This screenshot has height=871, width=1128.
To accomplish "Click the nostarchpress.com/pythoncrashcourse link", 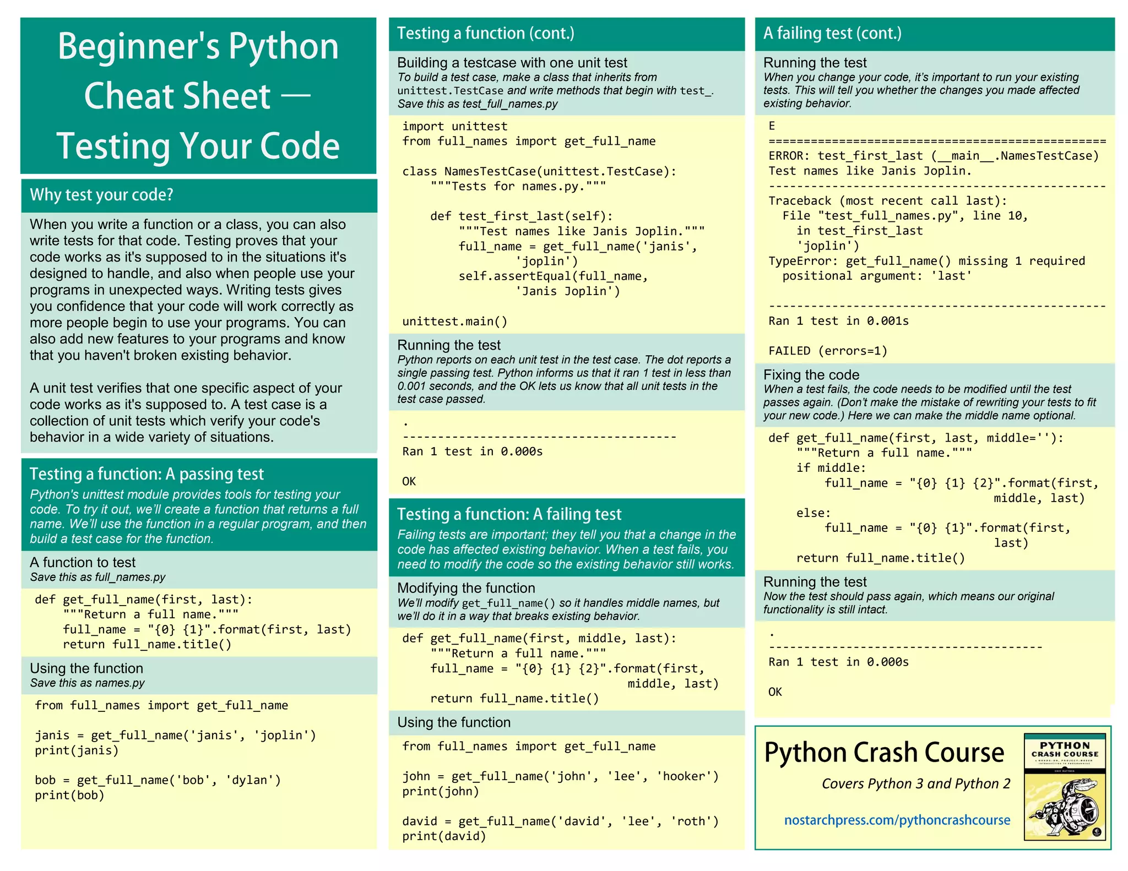I will pyautogui.click(x=897, y=820).
